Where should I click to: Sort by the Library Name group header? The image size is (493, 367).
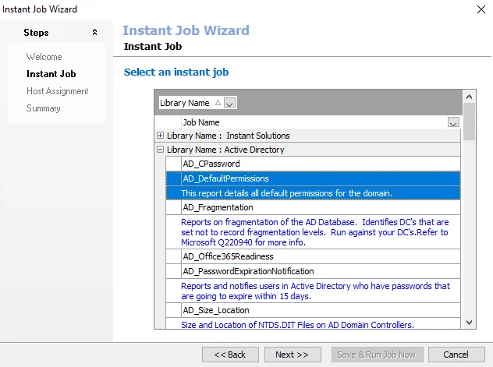(x=198, y=103)
